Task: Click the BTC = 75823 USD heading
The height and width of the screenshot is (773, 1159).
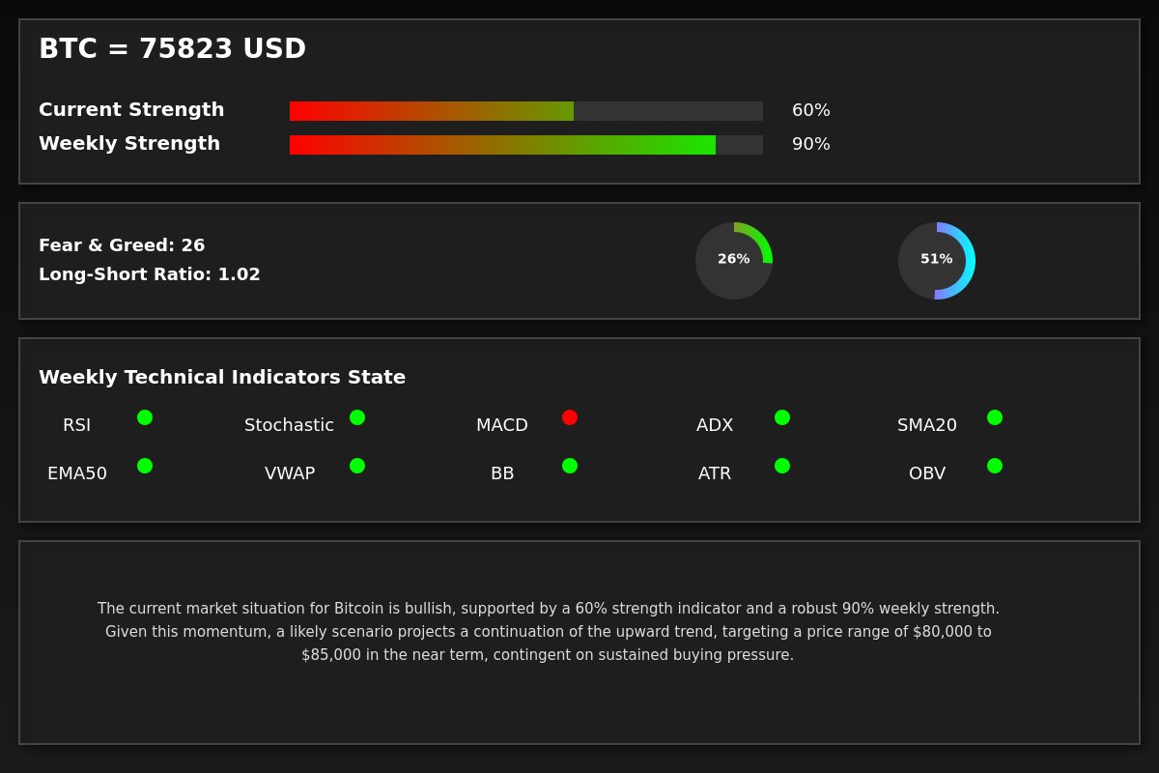Action: coord(172,49)
